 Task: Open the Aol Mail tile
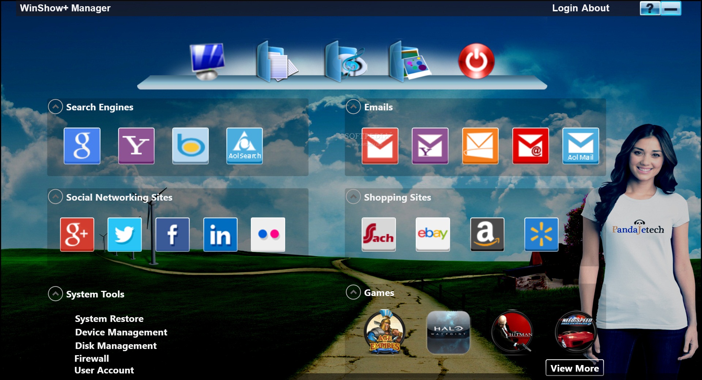581,146
